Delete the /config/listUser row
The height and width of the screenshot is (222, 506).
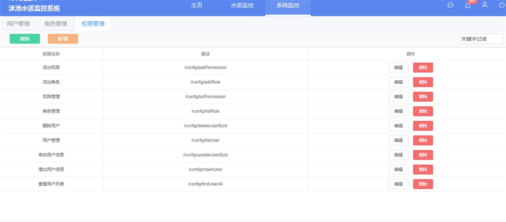(x=423, y=140)
